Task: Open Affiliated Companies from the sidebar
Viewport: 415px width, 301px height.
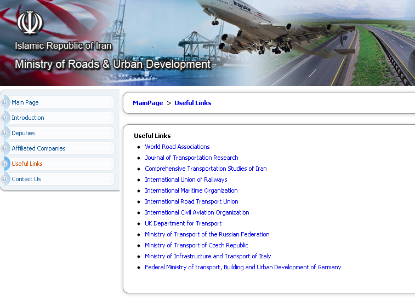Action: [x=38, y=148]
